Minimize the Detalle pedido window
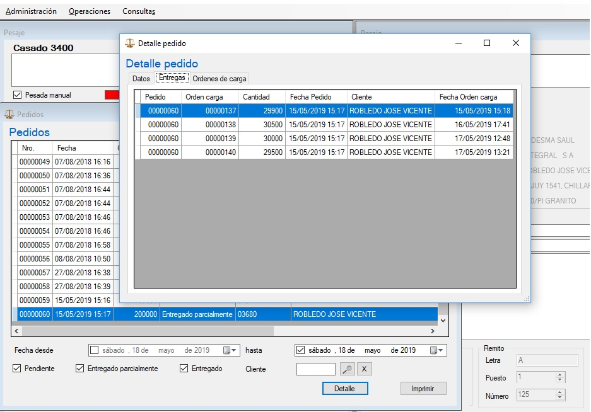This screenshot has width=591, height=412. coord(457,43)
